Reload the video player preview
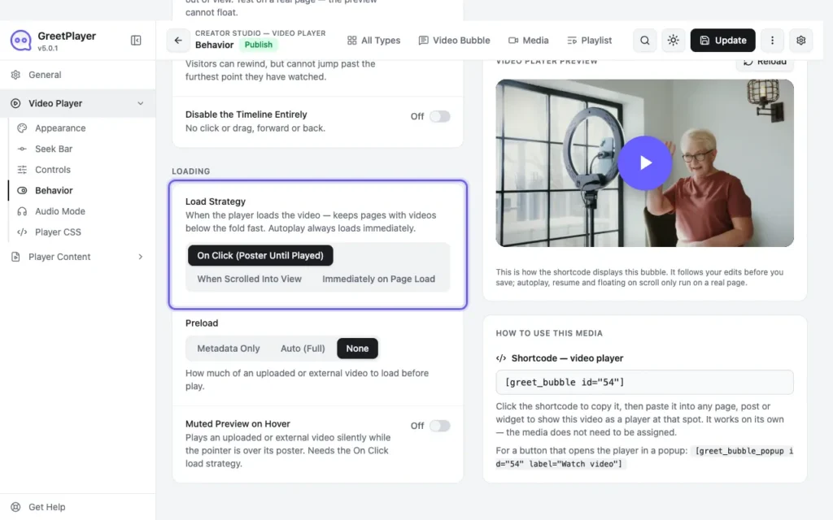This screenshot has width=833, height=520. pyautogui.click(x=765, y=62)
